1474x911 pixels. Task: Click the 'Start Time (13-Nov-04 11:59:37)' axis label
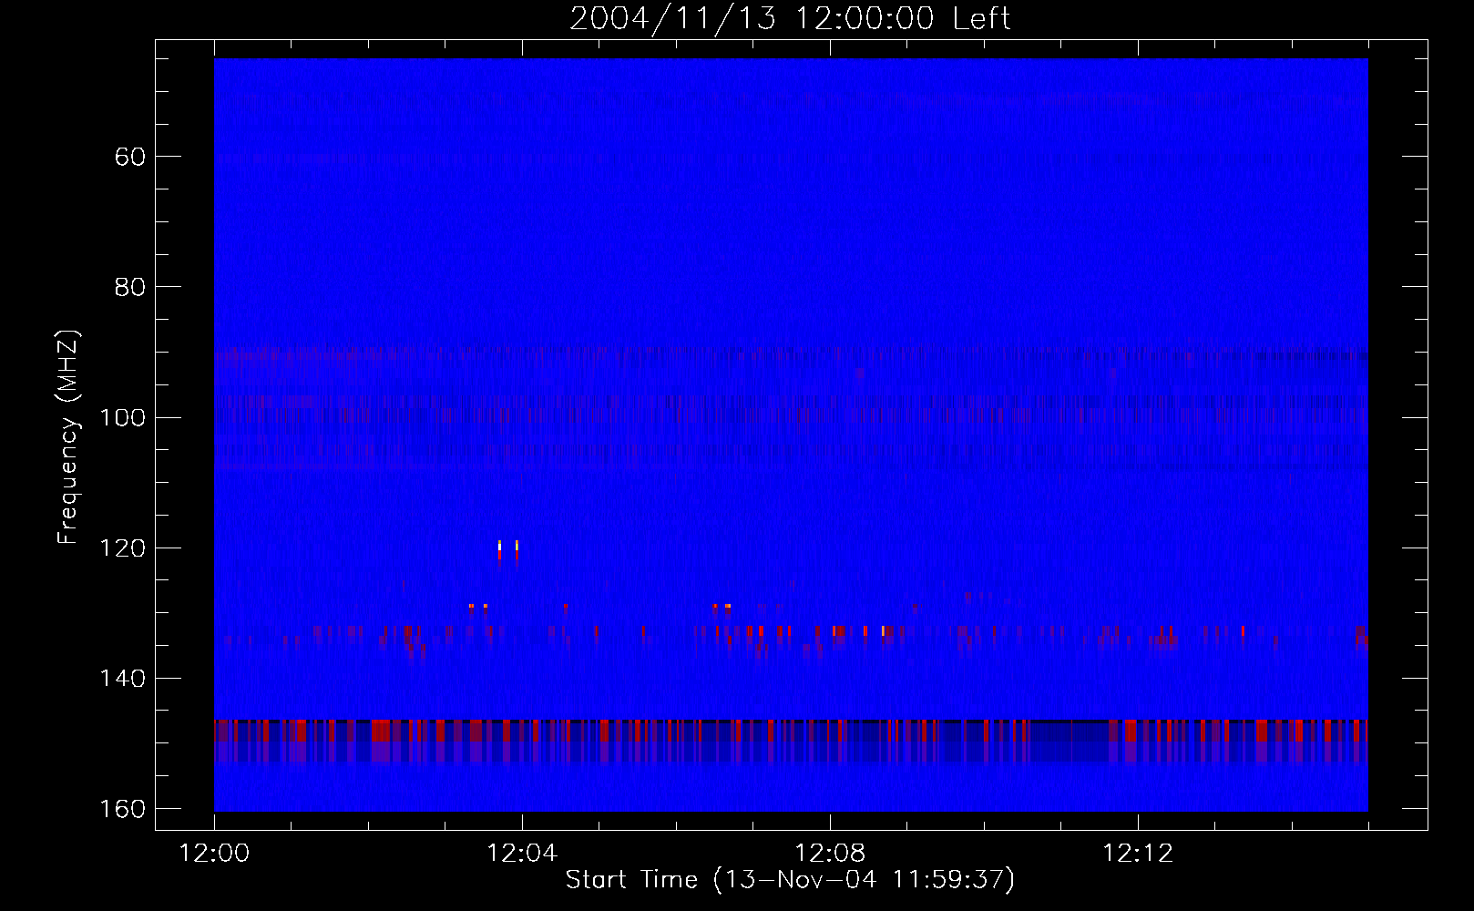click(790, 880)
